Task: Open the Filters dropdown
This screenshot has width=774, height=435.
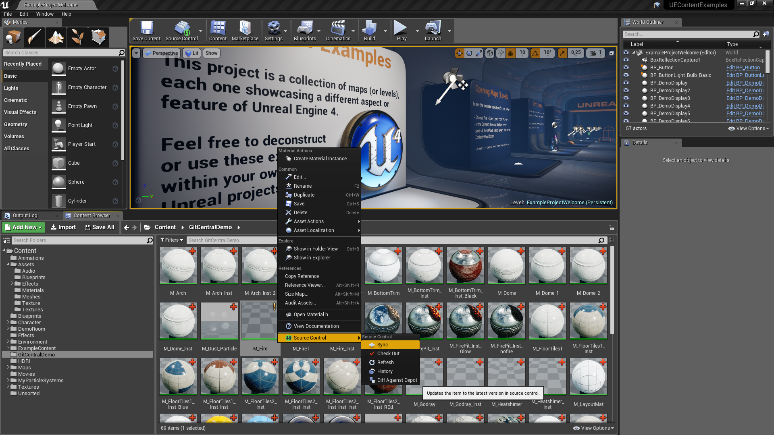Action: point(171,240)
